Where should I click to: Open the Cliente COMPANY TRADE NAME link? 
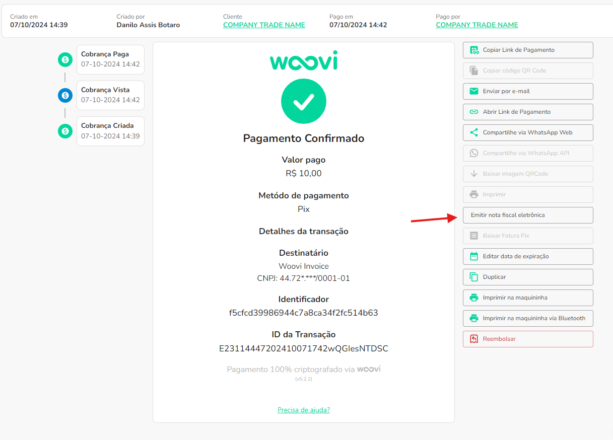coord(264,25)
